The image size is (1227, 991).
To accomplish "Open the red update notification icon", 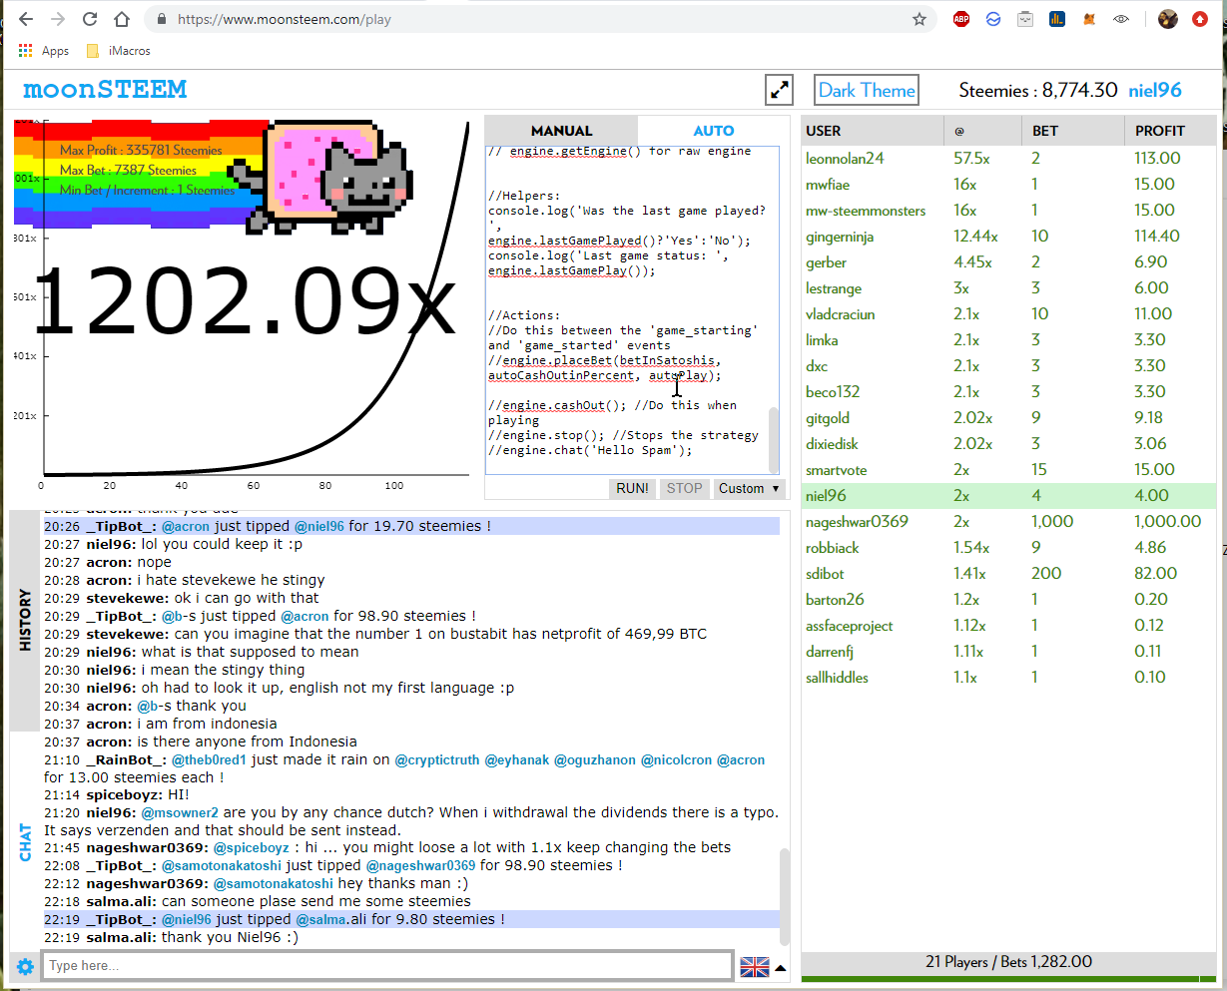I will (1199, 19).
